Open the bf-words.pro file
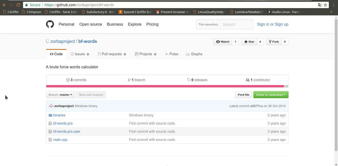The height and width of the screenshot is (166, 338). [63, 123]
